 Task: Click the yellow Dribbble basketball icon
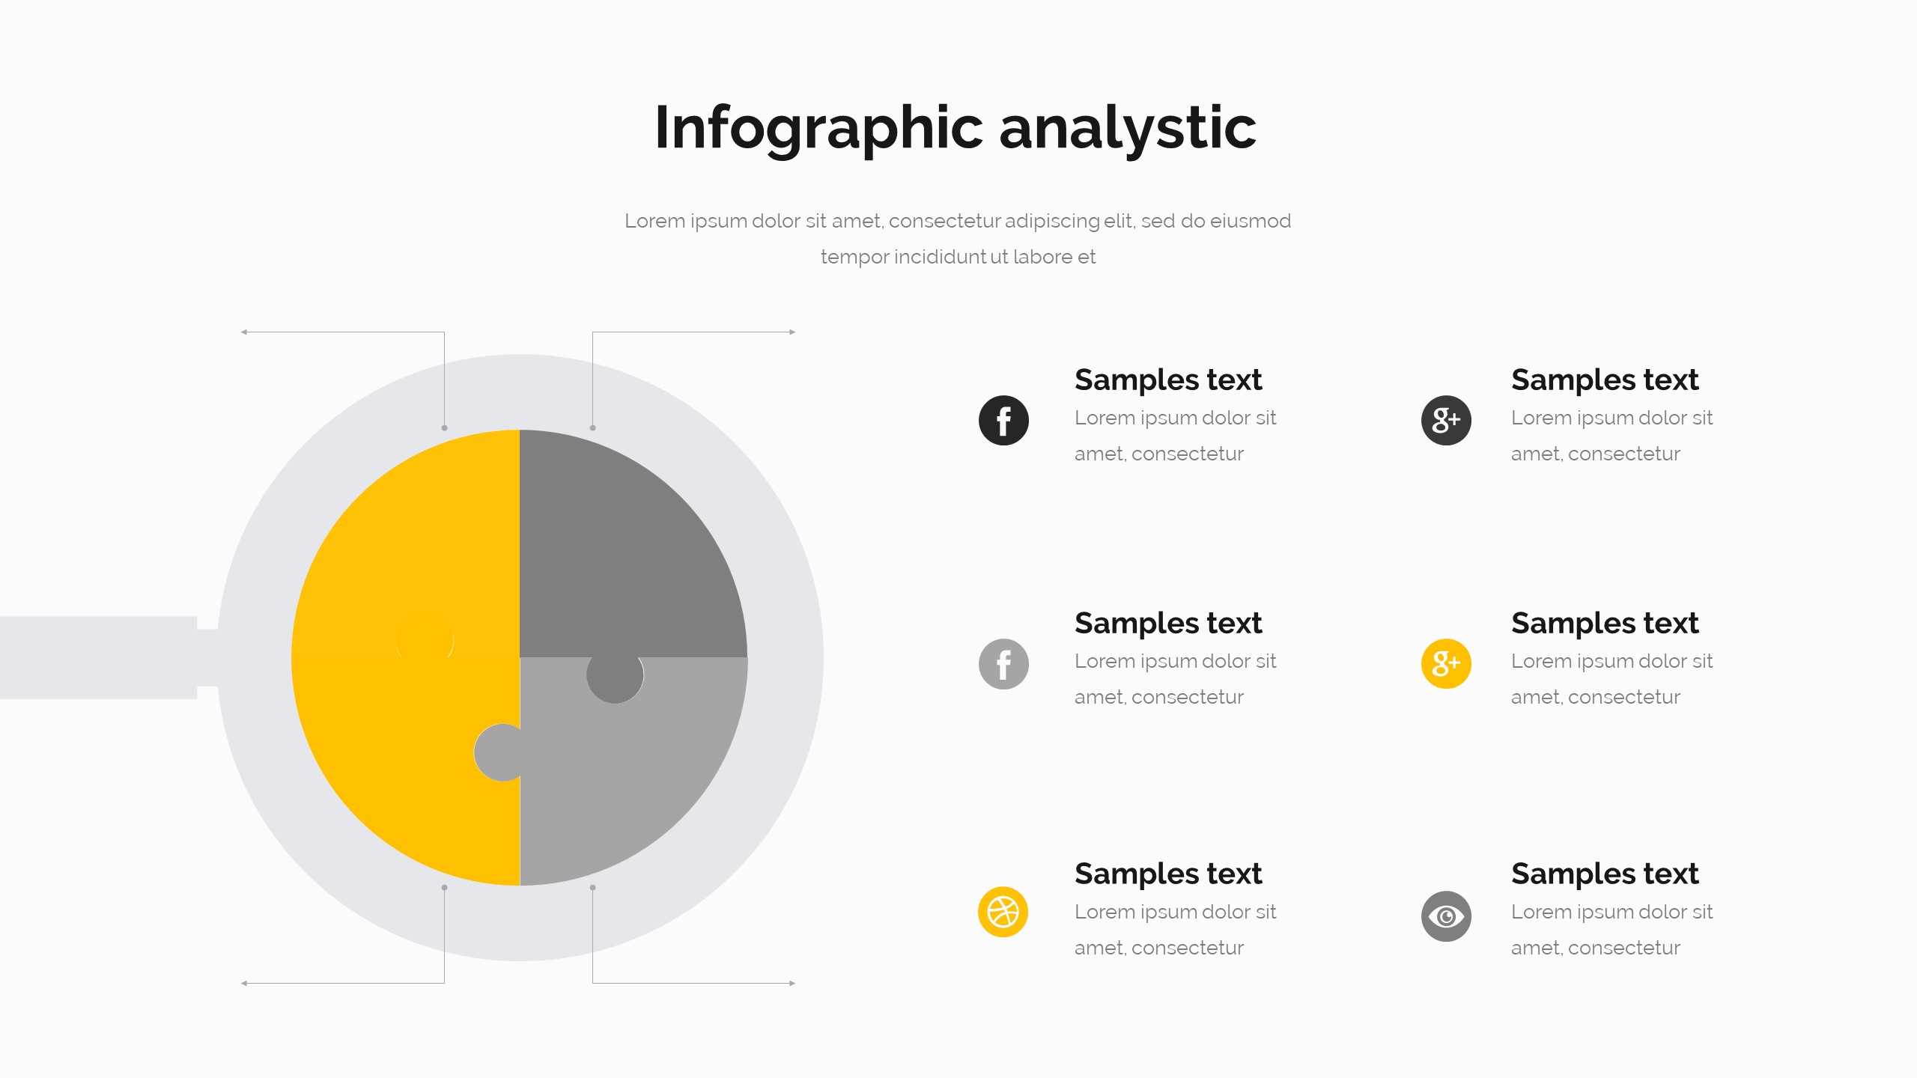[x=1003, y=912]
